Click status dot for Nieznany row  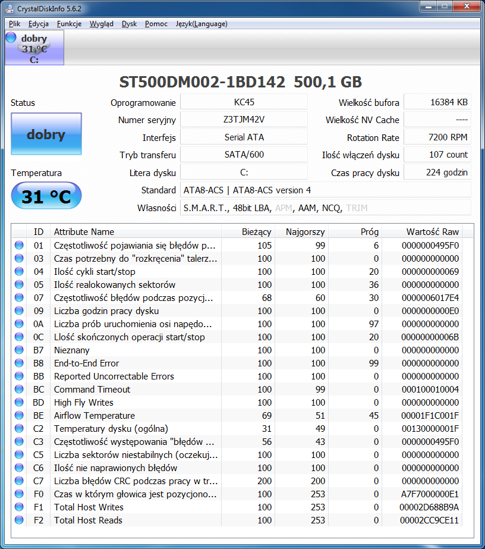tap(19, 350)
